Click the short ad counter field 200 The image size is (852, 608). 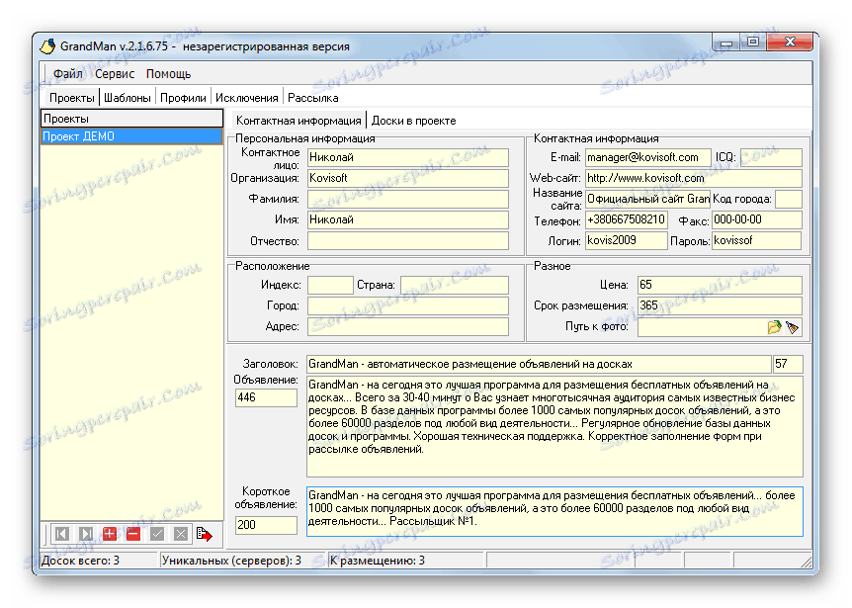click(x=266, y=525)
